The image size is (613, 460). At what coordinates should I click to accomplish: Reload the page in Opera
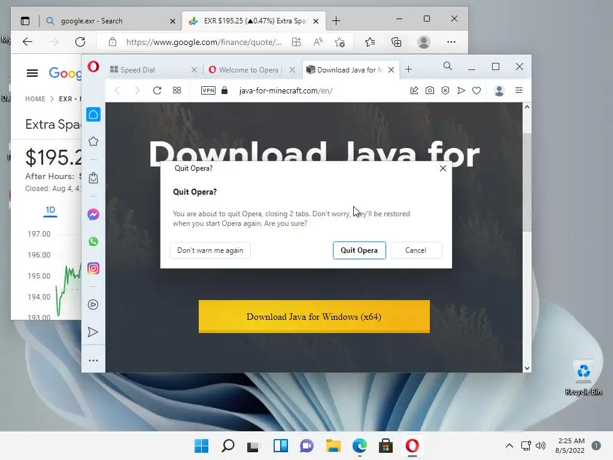click(157, 90)
